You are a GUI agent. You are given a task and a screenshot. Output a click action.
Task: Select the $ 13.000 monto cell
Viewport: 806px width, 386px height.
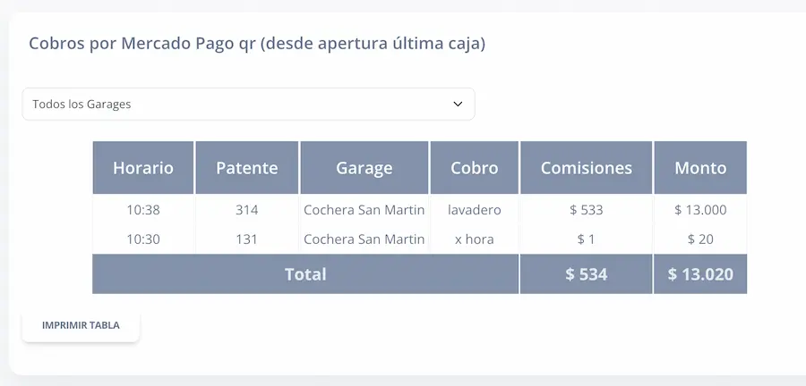click(x=700, y=211)
